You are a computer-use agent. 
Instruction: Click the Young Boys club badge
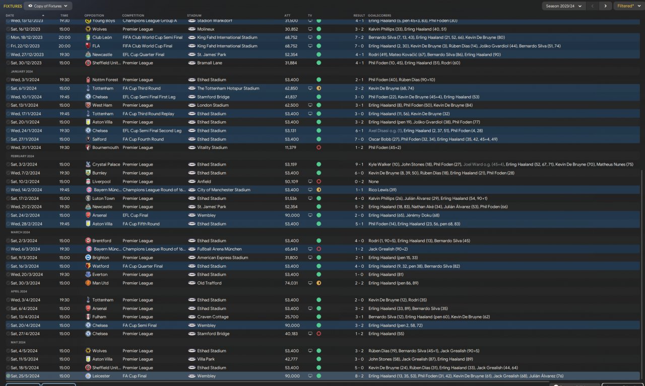(88, 21)
